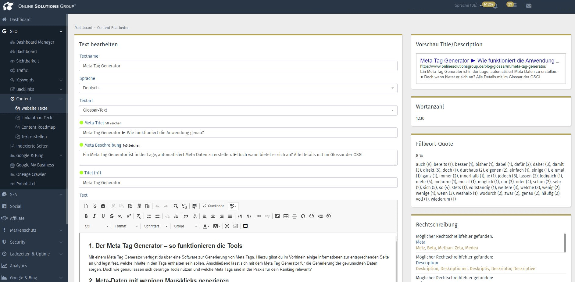Viewport: 575px width, 282px height.
Task: Open the Format dropdown
Action: pos(126,226)
